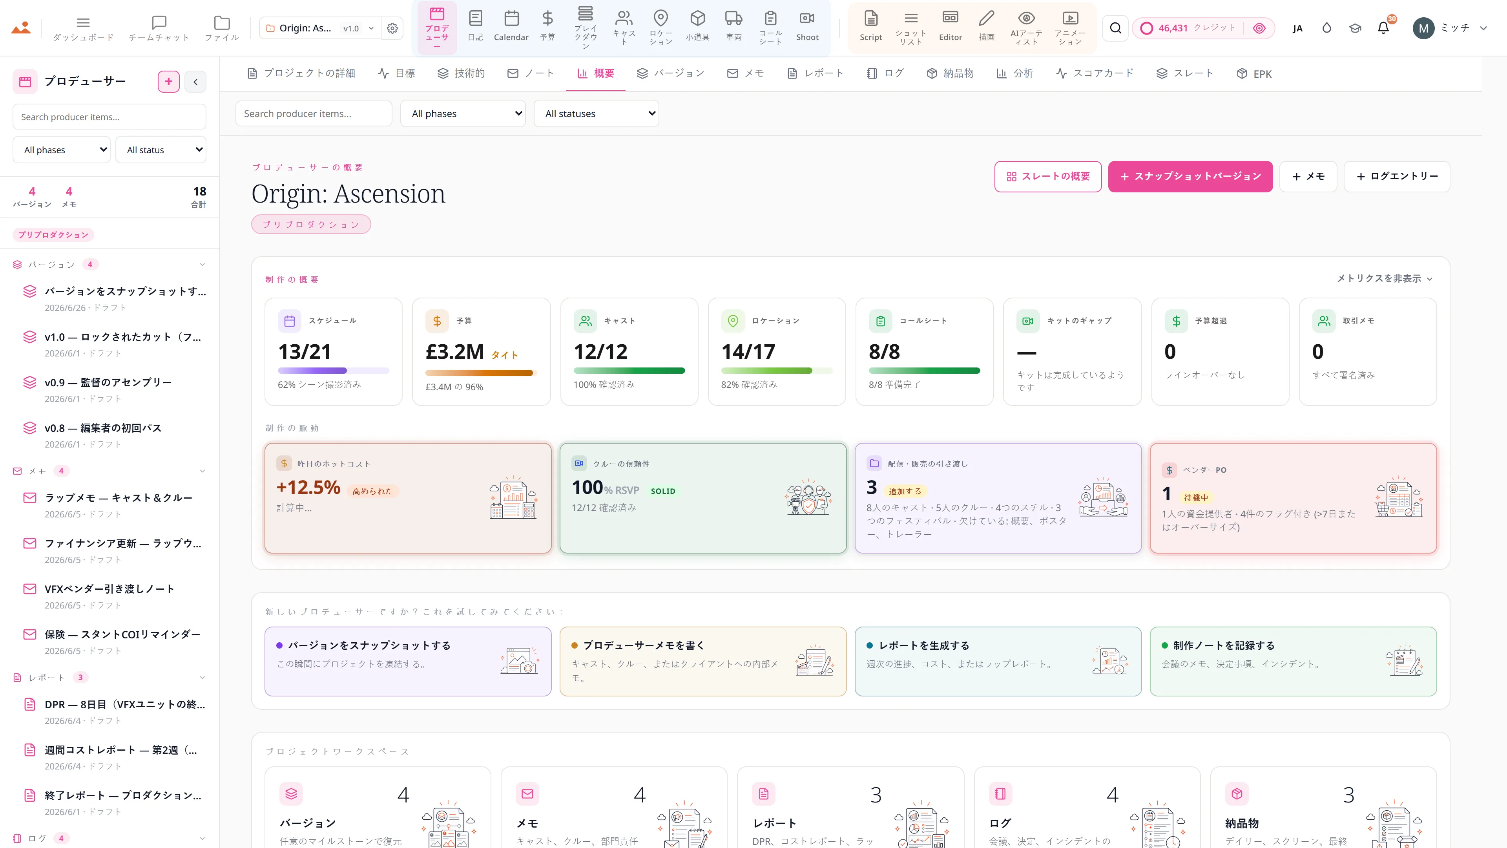Toggle the eye icon beside credits
Image resolution: width=1507 pixels, height=848 pixels.
click(1259, 28)
